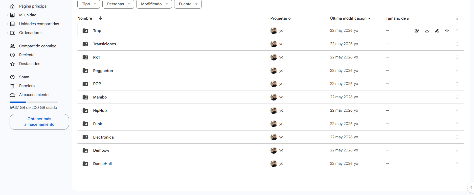
Task: Open Spam section
Action: click(x=24, y=77)
